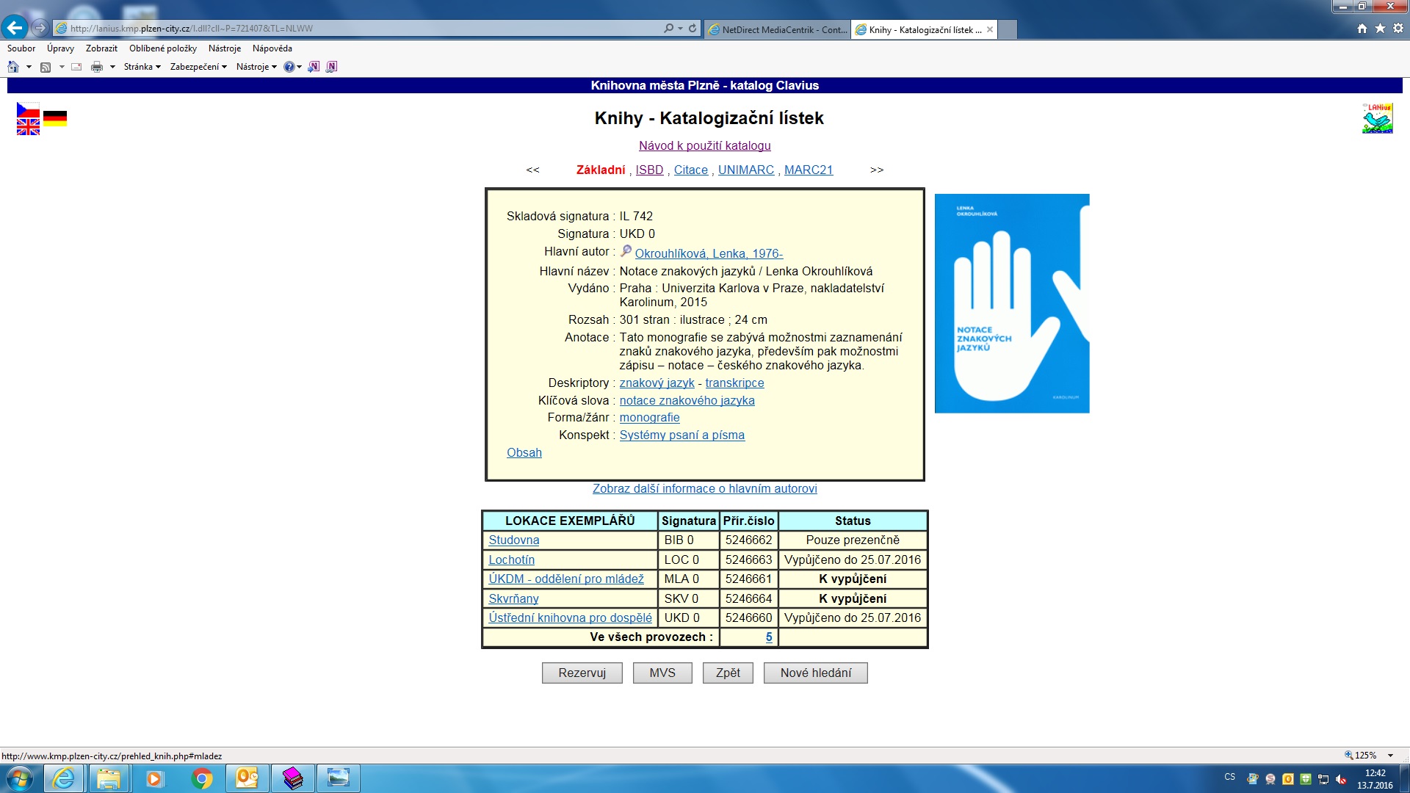Expand the Zabezpečení dropdown menu
The image size is (1410, 793).
(198, 67)
